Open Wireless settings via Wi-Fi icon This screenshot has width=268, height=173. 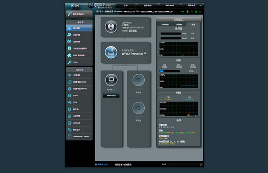point(69,75)
